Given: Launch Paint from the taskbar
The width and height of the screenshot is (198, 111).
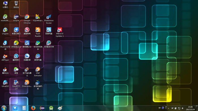Looking at the screenshot, I should coord(60,108).
